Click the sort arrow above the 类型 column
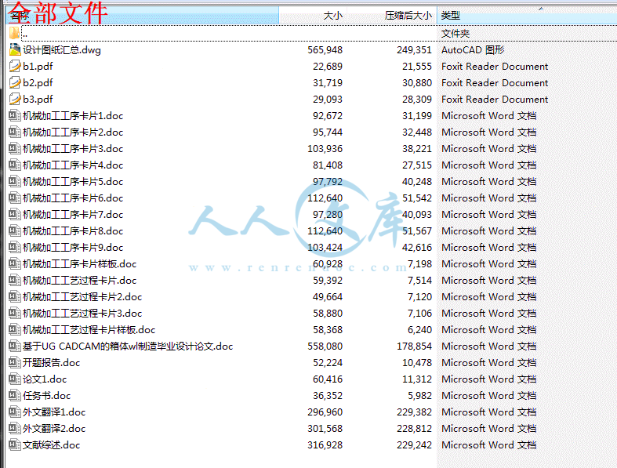The width and height of the screenshot is (617, 468). (540, 9)
